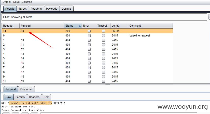This screenshot has width=210, height=114.
Task: Select request row with payload 14
Action: tap(87, 58)
